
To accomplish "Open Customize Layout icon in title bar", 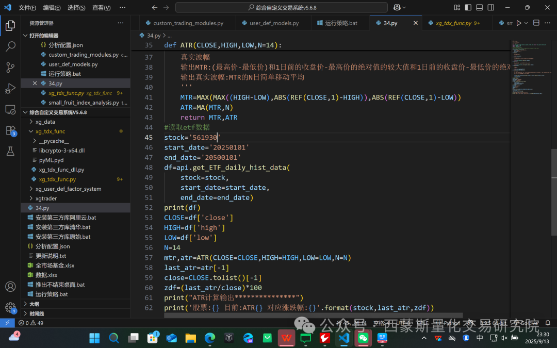I will (457, 7).
